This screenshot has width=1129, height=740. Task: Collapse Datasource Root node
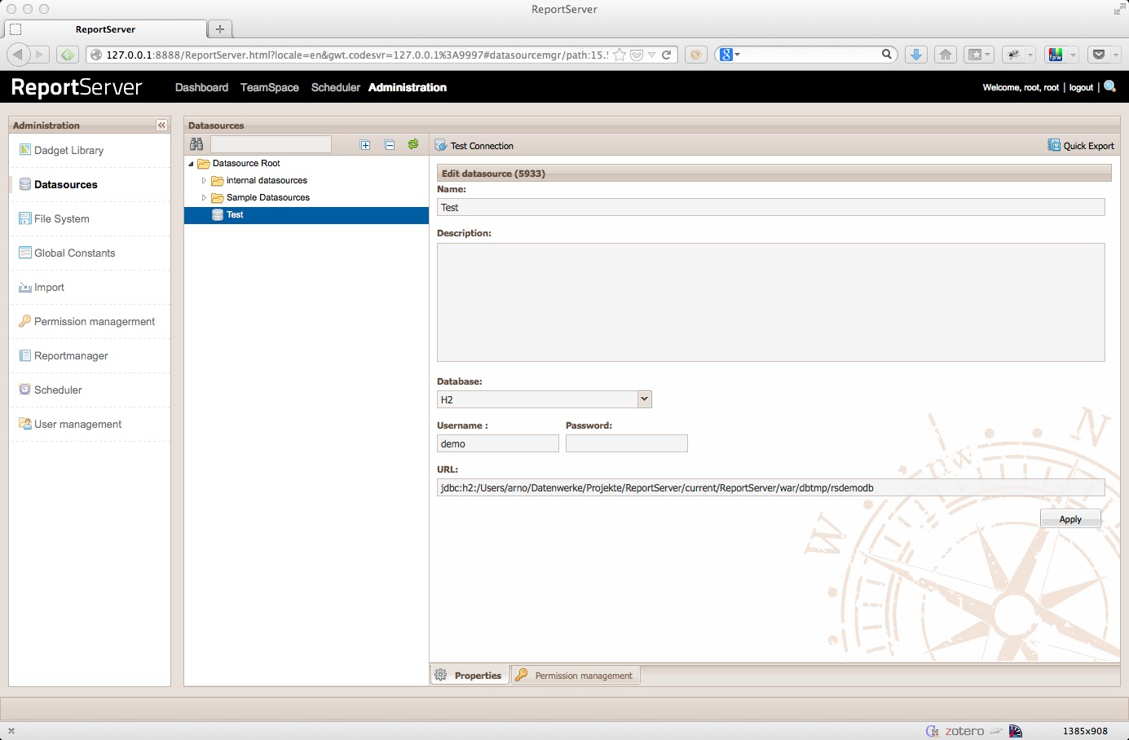coord(191,164)
